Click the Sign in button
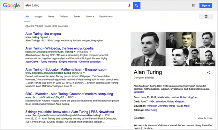 coord(206,6)
